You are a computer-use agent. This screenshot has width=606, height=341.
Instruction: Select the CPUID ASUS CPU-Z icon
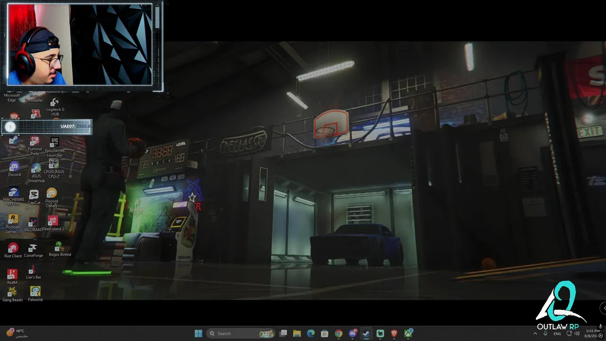tap(53, 169)
